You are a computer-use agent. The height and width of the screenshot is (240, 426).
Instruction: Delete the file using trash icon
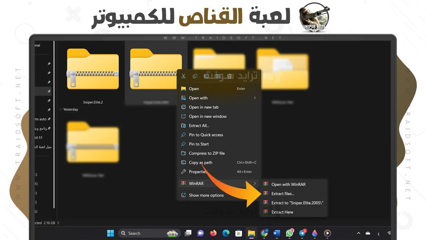[229, 76]
